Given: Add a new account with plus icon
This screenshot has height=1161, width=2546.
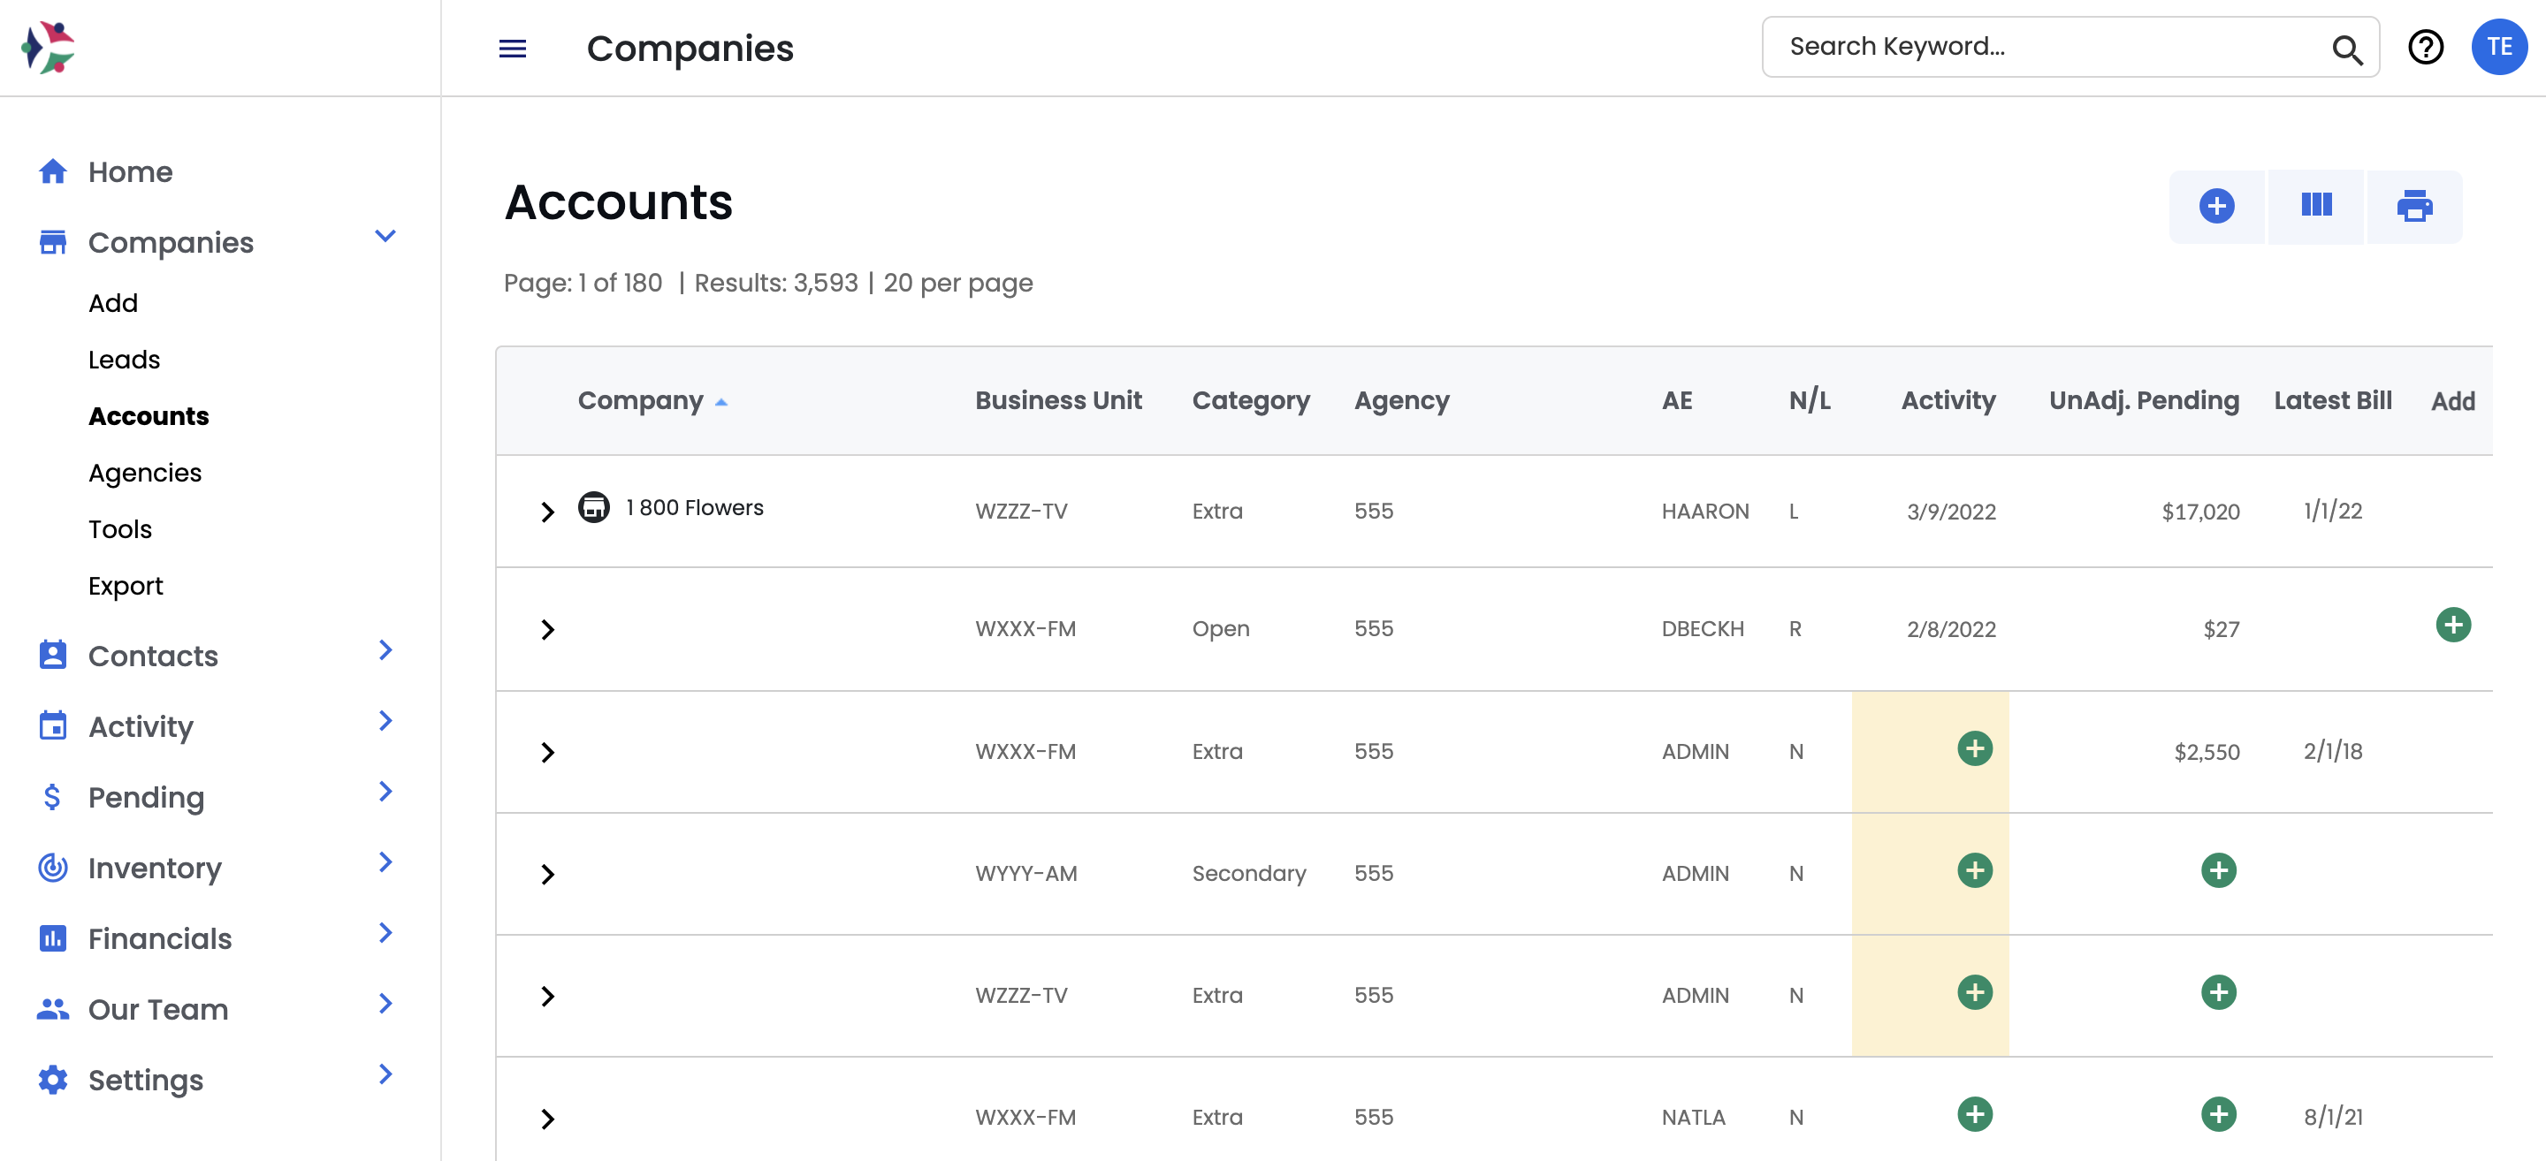Looking at the screenshot, I should point(2216,206).
